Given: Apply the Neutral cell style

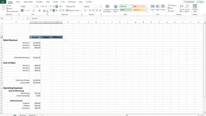Looking at the screenshot, I should (139, 10).
